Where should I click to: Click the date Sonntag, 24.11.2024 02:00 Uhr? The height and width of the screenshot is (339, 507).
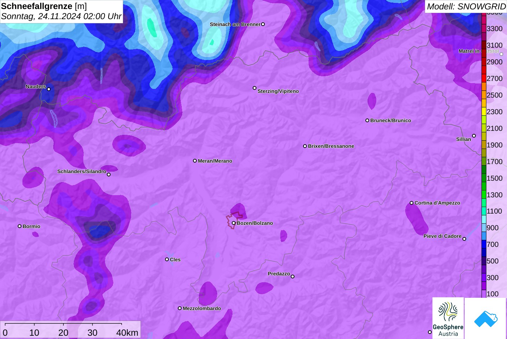61,16
